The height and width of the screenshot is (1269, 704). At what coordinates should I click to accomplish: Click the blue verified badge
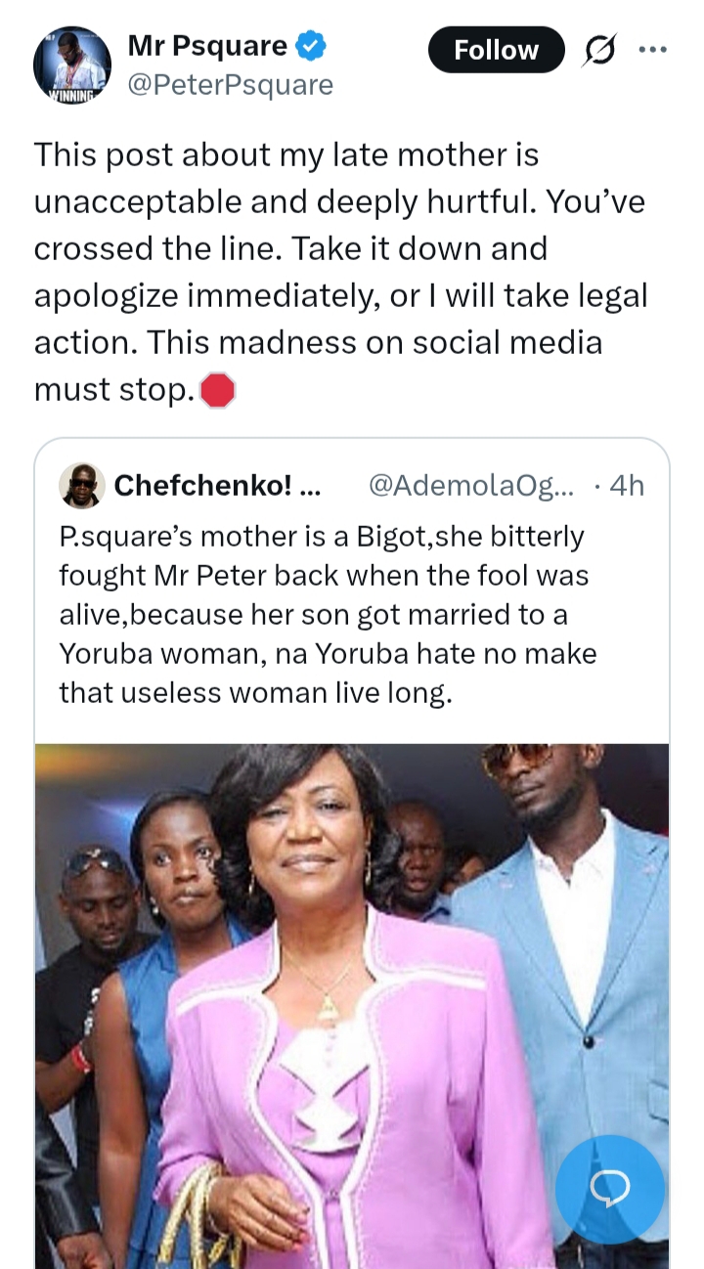[x=312, y=45]
